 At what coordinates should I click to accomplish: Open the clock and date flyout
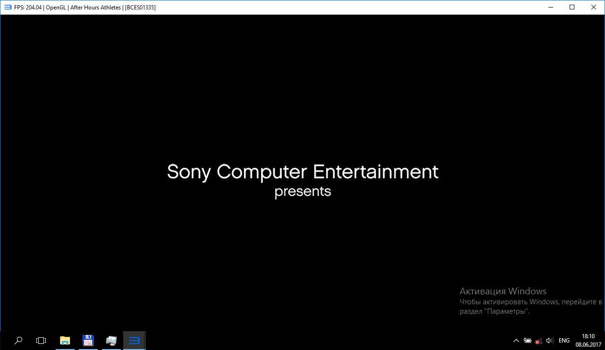pyautogui.click(x=588, y=340)
